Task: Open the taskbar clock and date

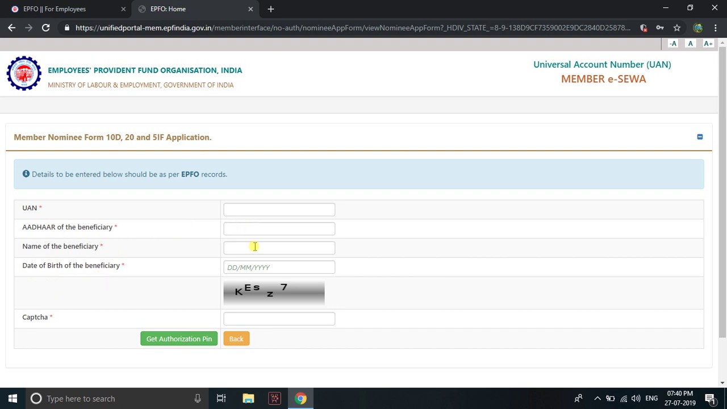Action: (x=680, y=398)
